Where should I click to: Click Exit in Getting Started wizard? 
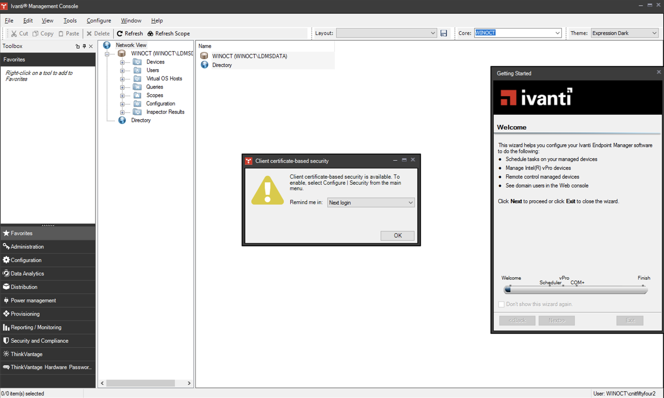(x=630, y=321)
